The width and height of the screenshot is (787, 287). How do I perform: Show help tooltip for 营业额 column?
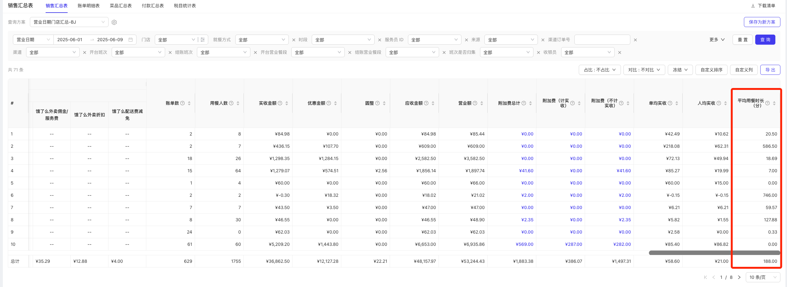coord(475,103)
